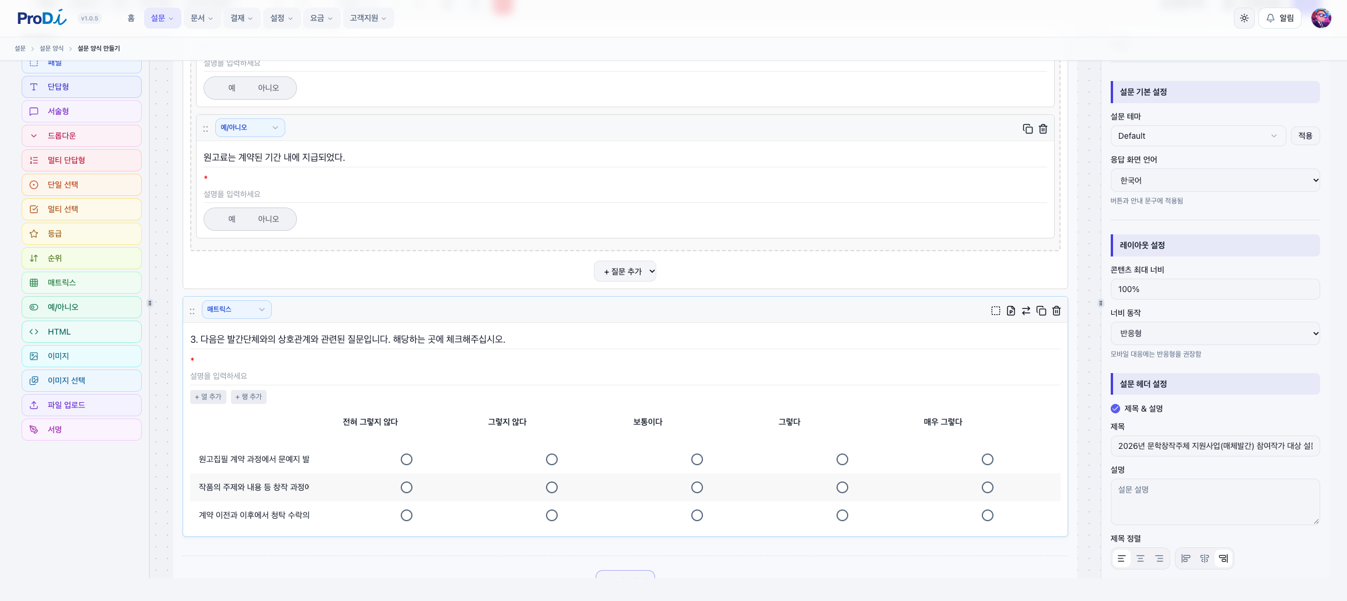
Task: Set title text alignment to center
Action: [1140, 558]
